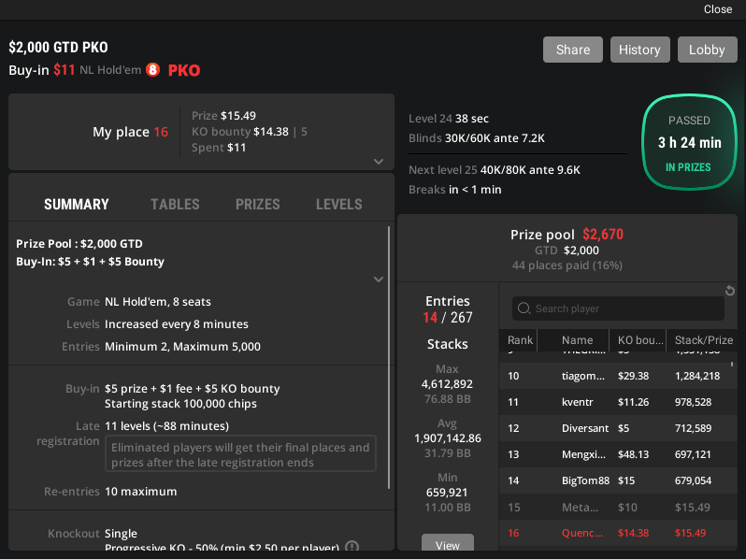Click Starting stack 100,000 chips text
The height and width of the screenshot is (559, 746).
click(x=180, y=404)
